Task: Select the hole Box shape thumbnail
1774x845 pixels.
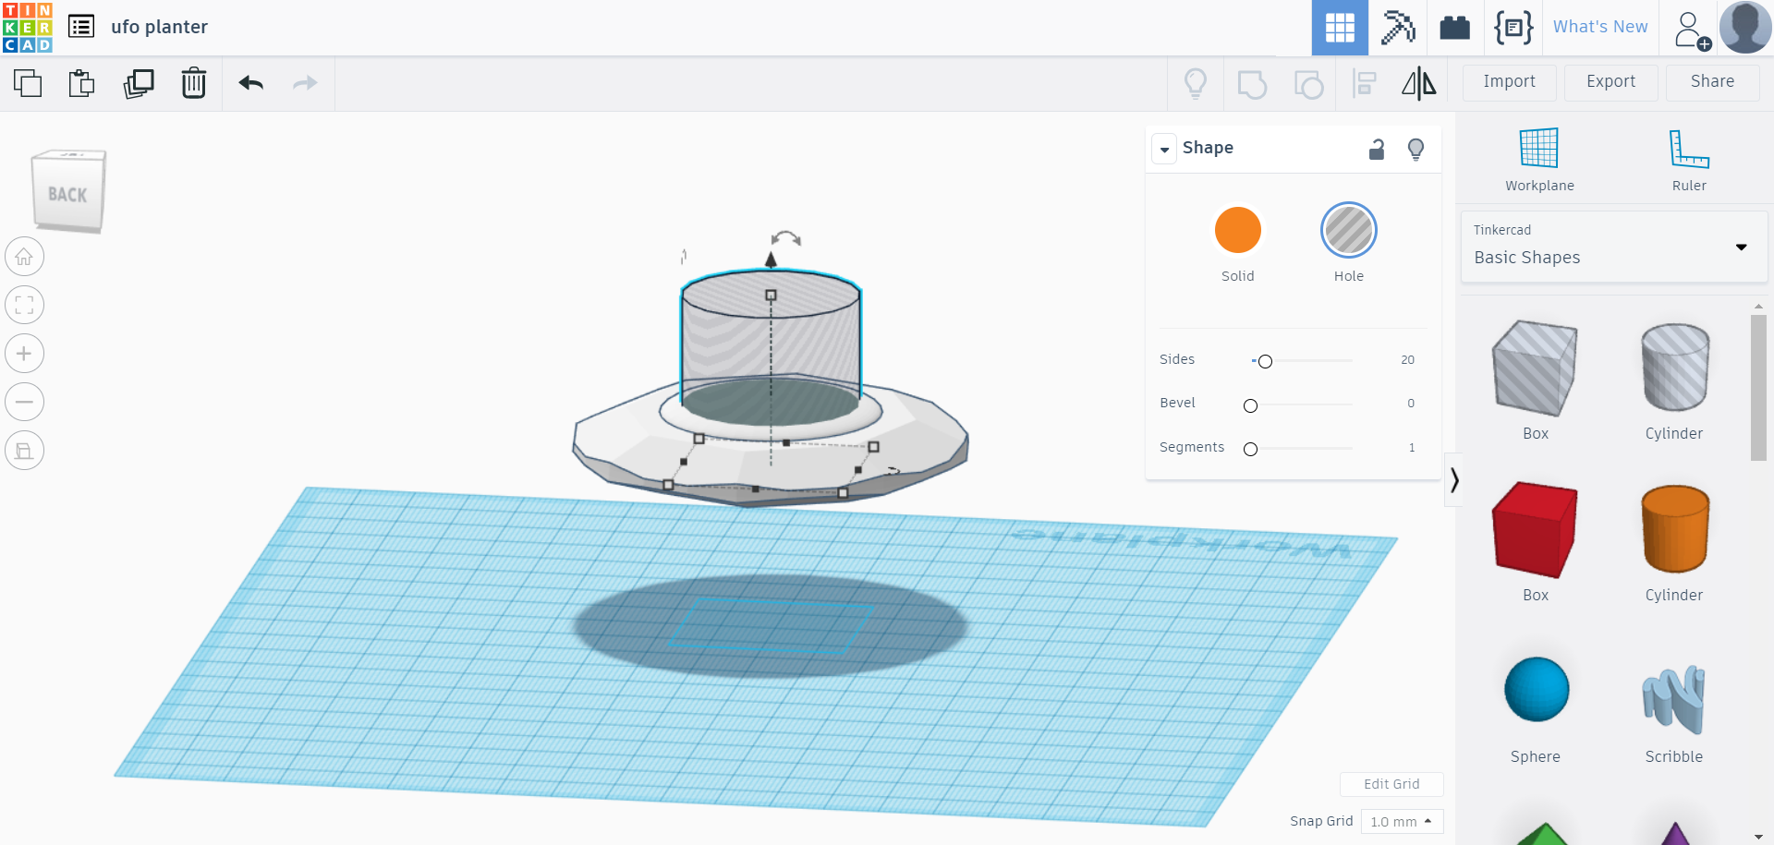Action: [1535, 368]
